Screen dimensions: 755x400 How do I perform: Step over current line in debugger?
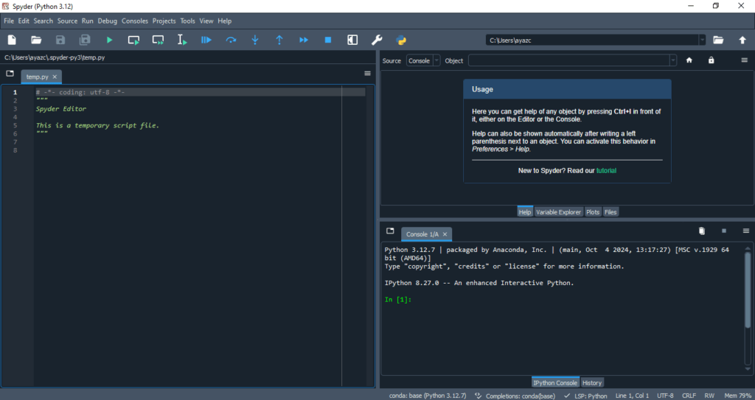coord(231,40)
